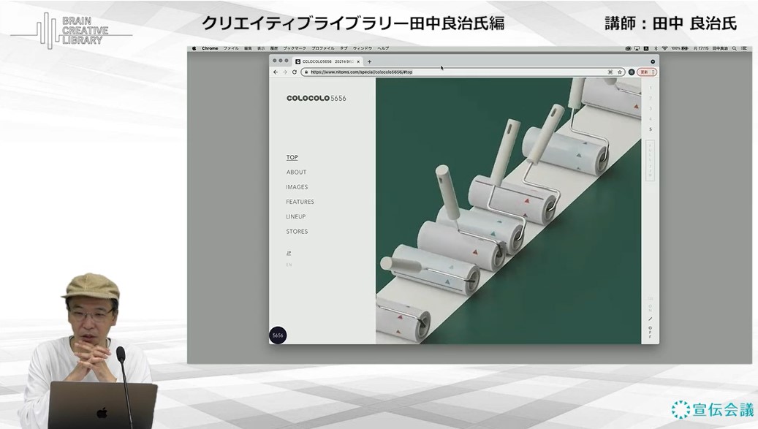Open the プロファイル menu
758x429 pixels.
point(323,48)
